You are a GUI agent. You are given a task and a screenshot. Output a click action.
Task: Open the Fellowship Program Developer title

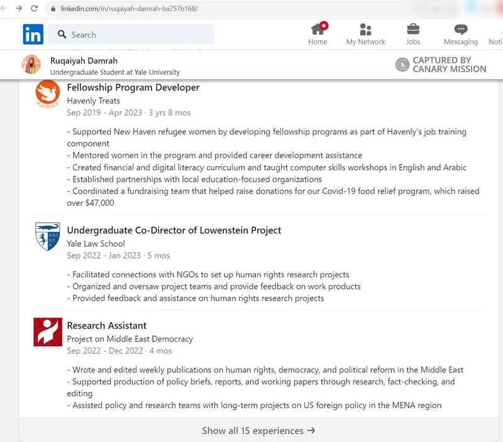point(133,87)
